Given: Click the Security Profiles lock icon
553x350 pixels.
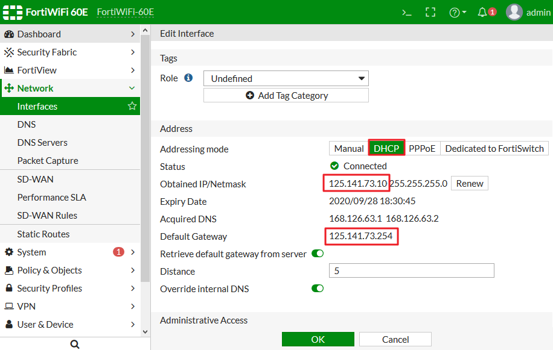Looking at the screenshot, I should 9,288.
